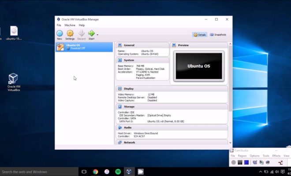Click the Ubuntu OS preview thumbnail
Image resolution: width=291 pixels, height=176 pixels.
[199, 66]
